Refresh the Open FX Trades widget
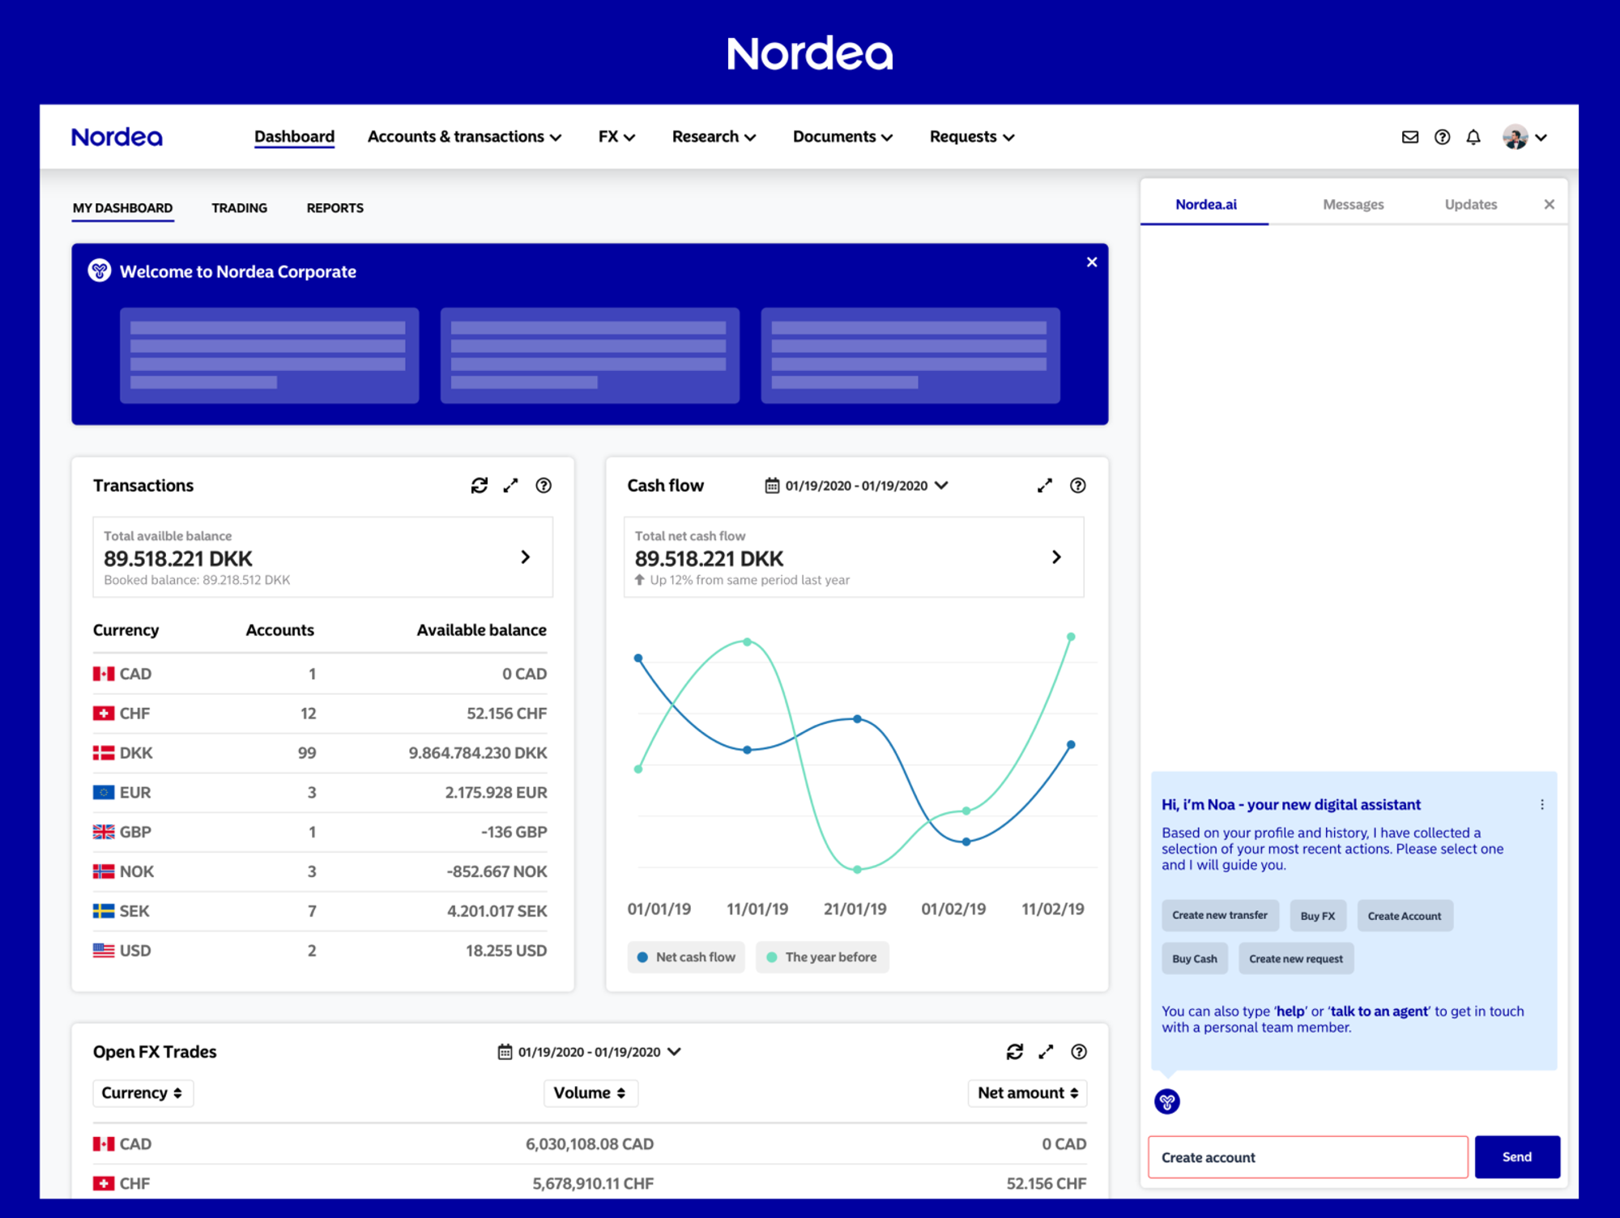The height and width of the screenshot is (1218, 1620). point(1015,1051)
